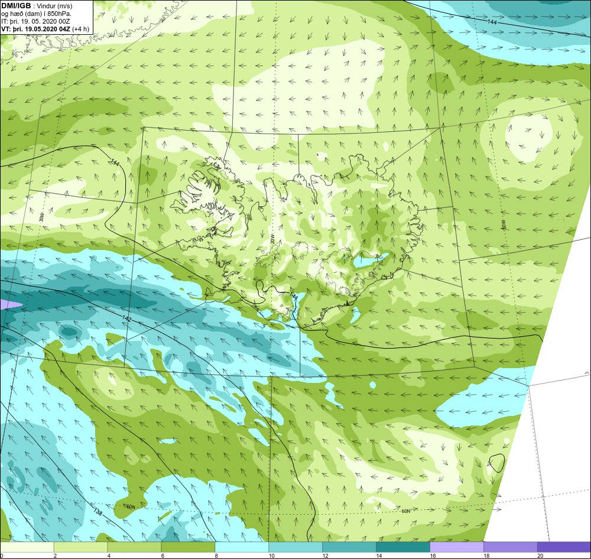The height and width of the screenshot is (559, 591).
Task: Click the 8–10 m/s light cyan legend swatch
Action: 242,547
